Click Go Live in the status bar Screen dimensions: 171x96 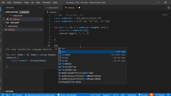(143, 95)
